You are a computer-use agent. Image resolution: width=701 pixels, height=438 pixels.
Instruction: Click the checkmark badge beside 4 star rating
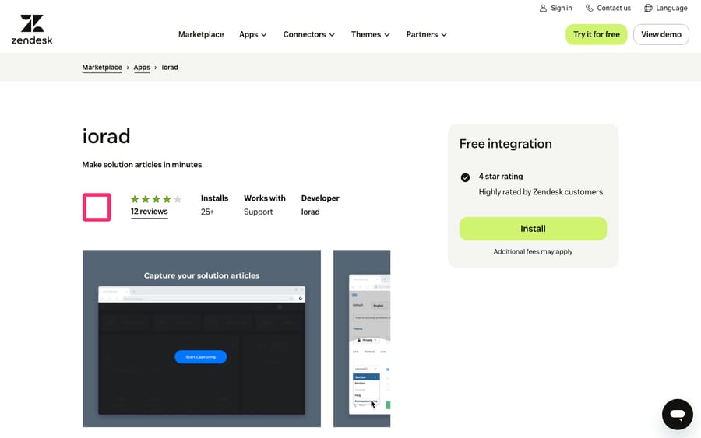tap(465, 177)
